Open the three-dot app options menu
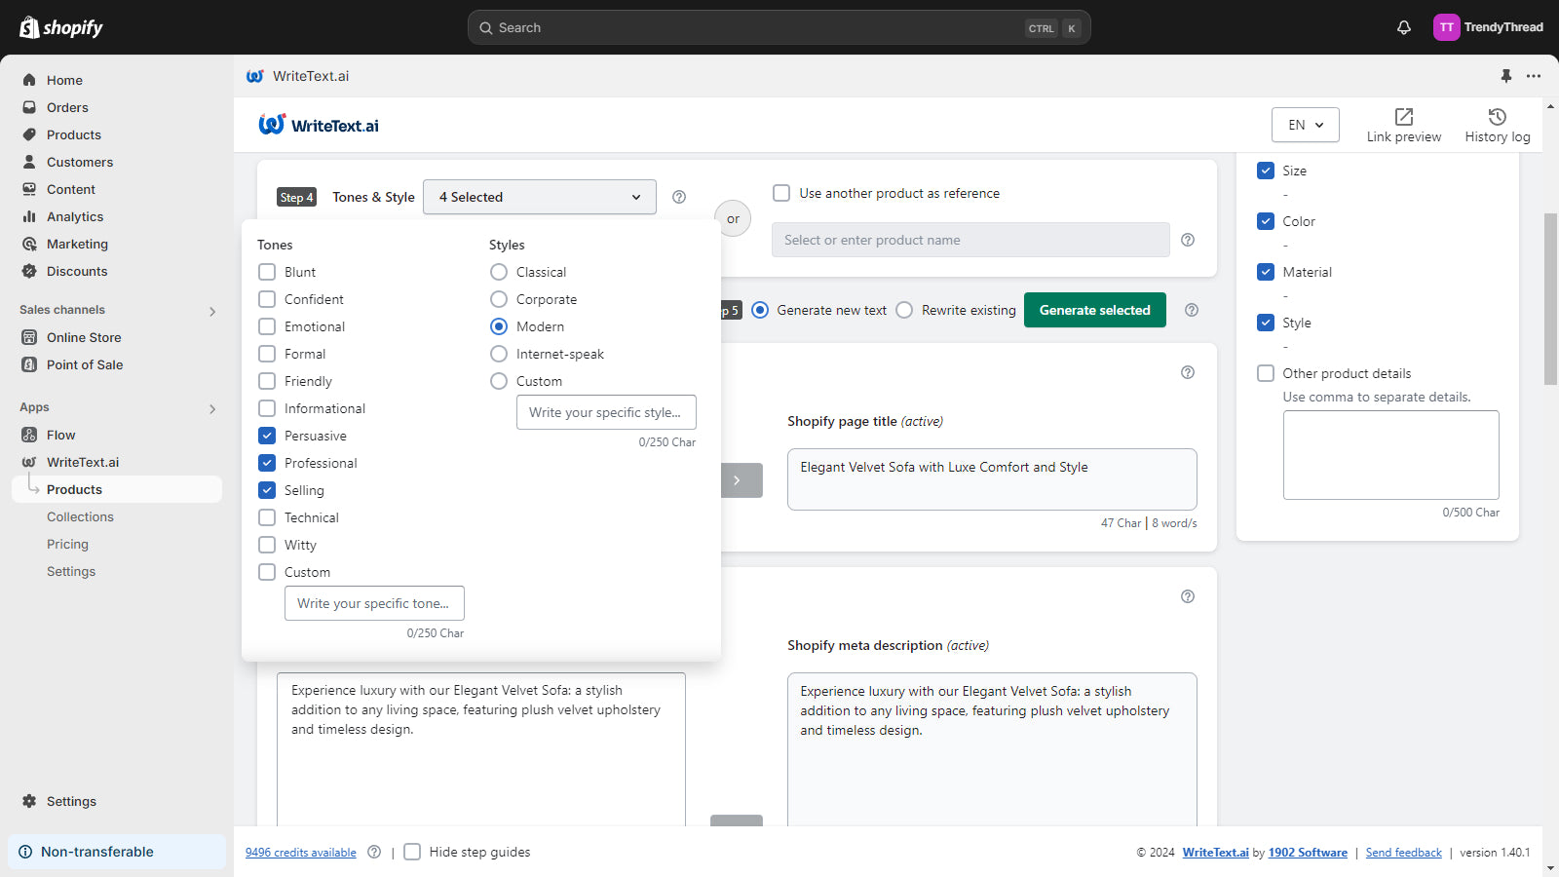The width and height of the screenshot is (1559, 877). tap(1534, 76)
